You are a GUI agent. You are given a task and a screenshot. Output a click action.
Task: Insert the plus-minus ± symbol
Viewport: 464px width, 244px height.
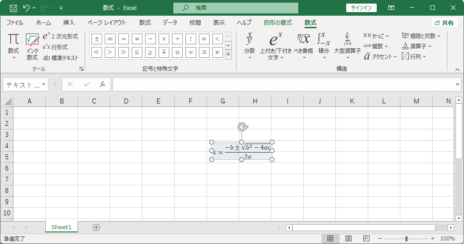pos(96,39)
